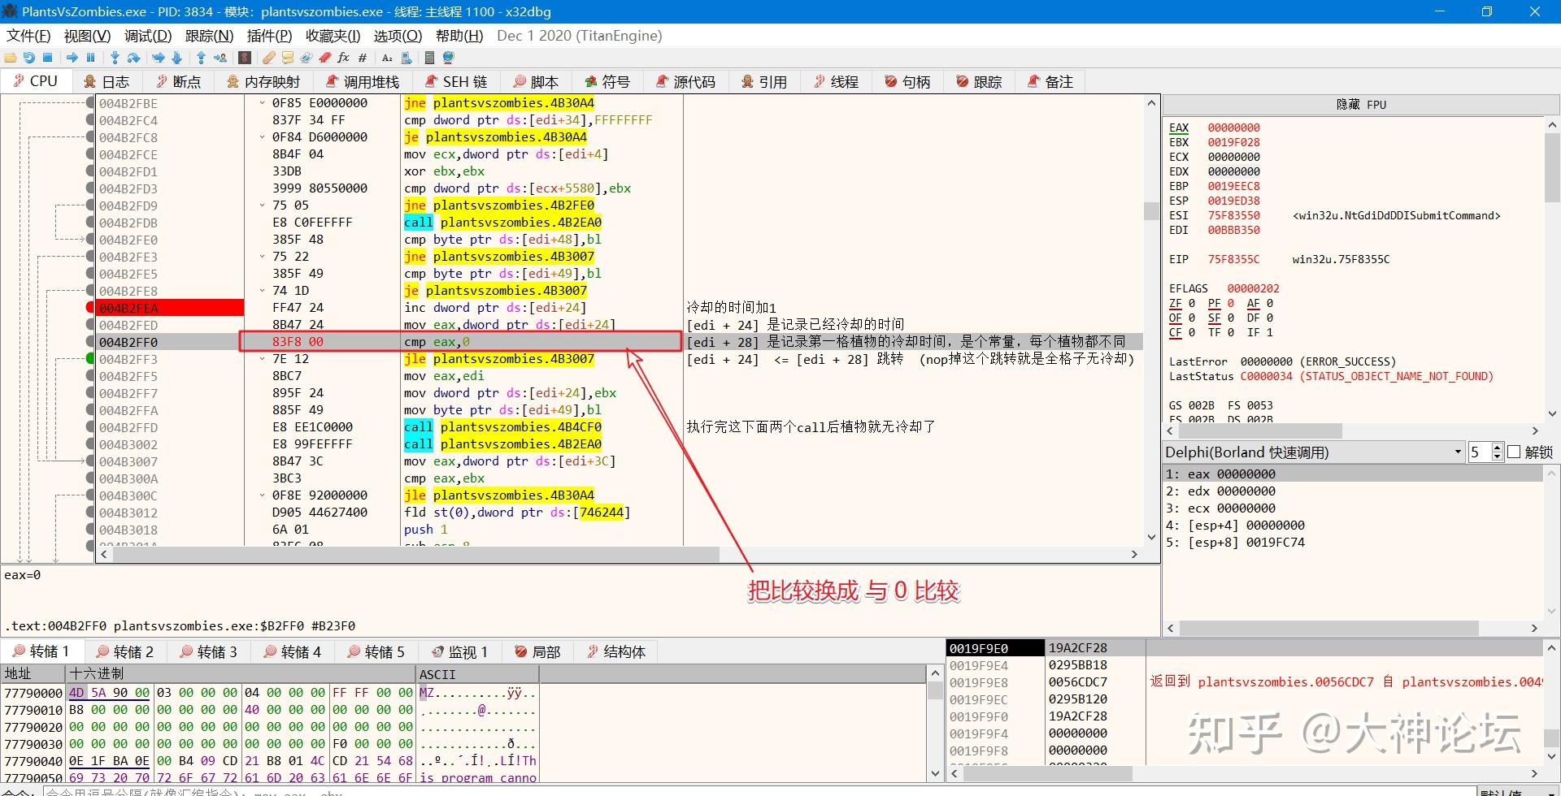Toggle the 解锁 checkbox
Screen dimensions: 1561x796
coord(1514,452)
